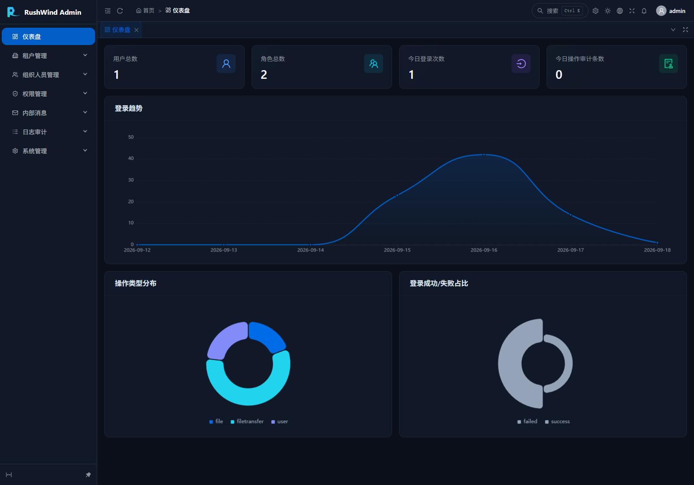The height and width of the screenshot is (485, 694).
Task: Click the 2026-09-12 axis label
Action: coord(137,250)
